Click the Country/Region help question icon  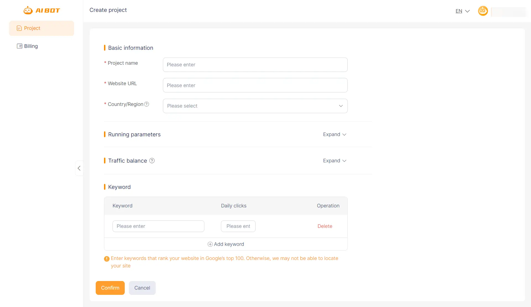147,104
